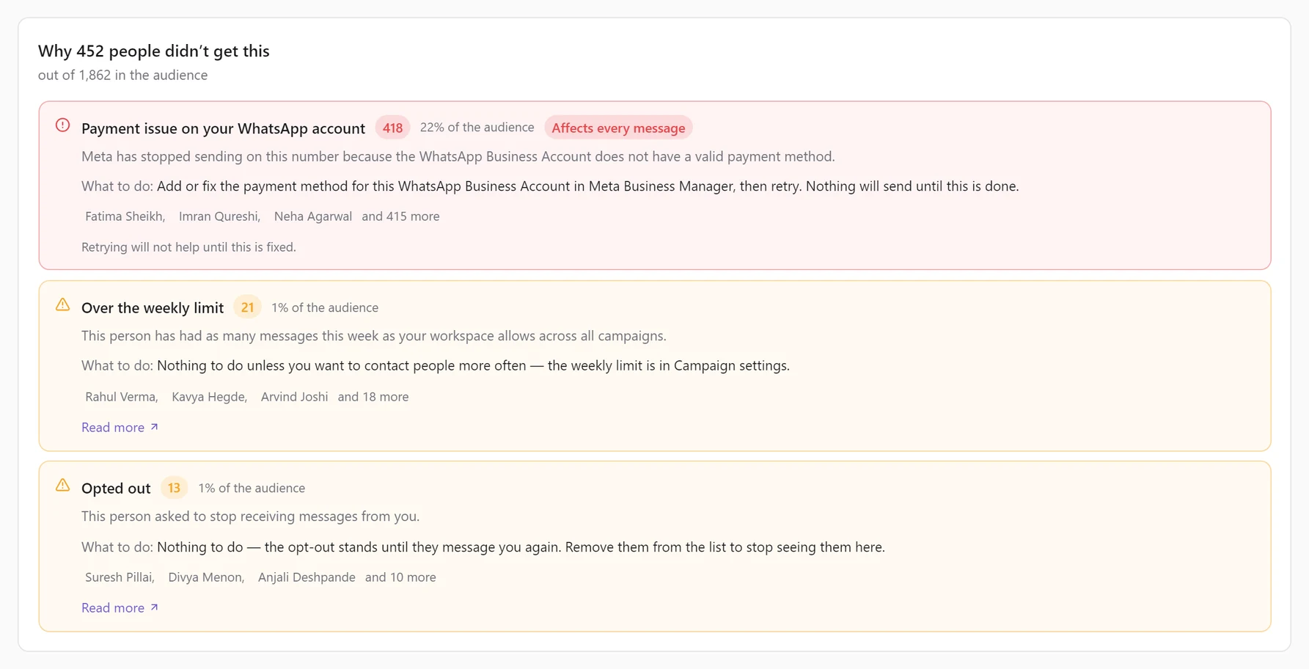Click the 21 count badge

247,307
